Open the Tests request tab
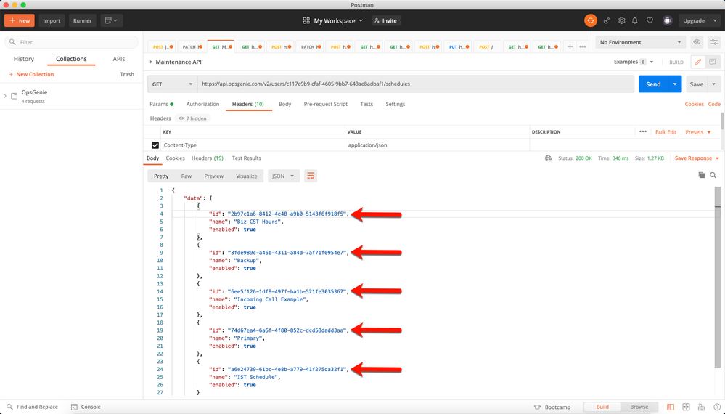725x414 pixels. click(x=366, y=104)
